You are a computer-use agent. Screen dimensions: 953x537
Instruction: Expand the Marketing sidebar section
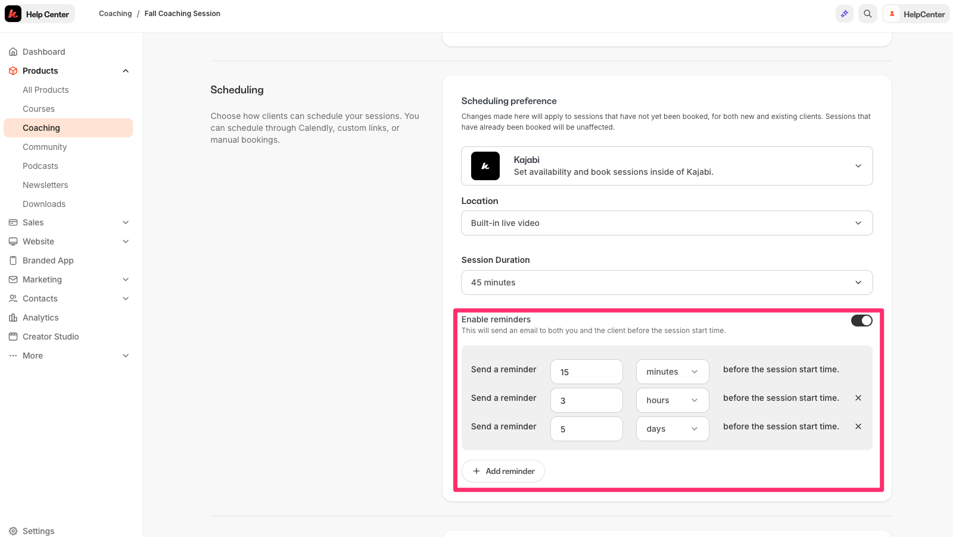tap(126, 280)
